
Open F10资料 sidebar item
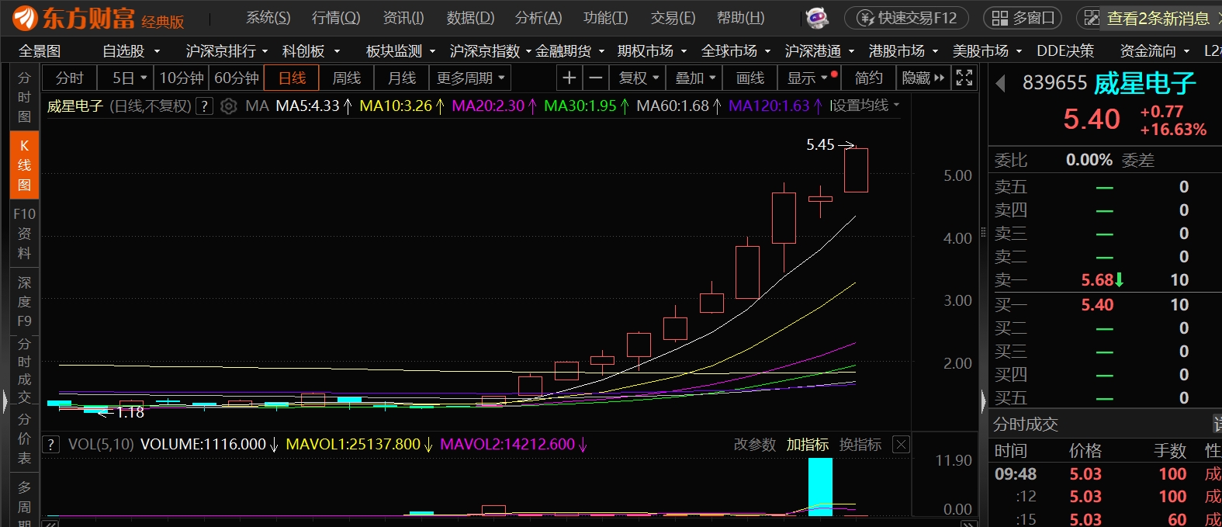coord(24,233)
